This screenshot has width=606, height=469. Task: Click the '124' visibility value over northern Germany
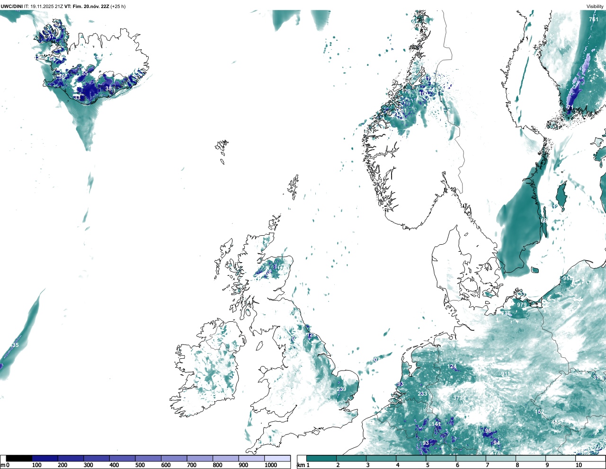[x=452, y=366]
